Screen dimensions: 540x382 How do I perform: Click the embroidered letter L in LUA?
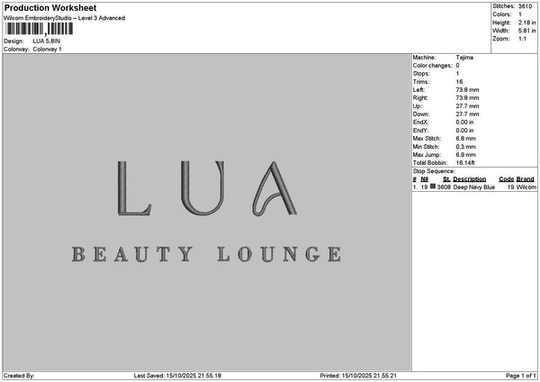tap(133, 188)
